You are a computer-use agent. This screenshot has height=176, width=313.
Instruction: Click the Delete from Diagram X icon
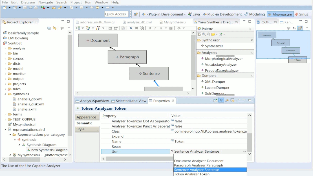tap(136, 28)
